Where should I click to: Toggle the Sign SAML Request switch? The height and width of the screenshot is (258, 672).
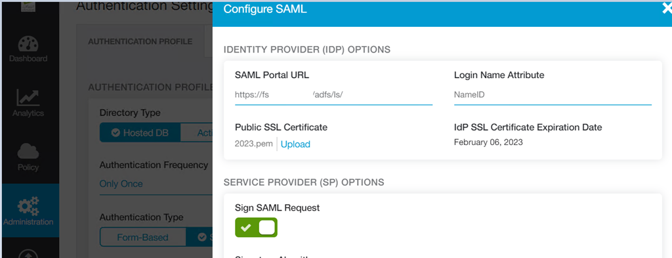[257, 227]
